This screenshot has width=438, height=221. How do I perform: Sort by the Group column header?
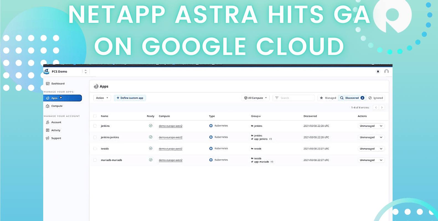coord(256,116)
